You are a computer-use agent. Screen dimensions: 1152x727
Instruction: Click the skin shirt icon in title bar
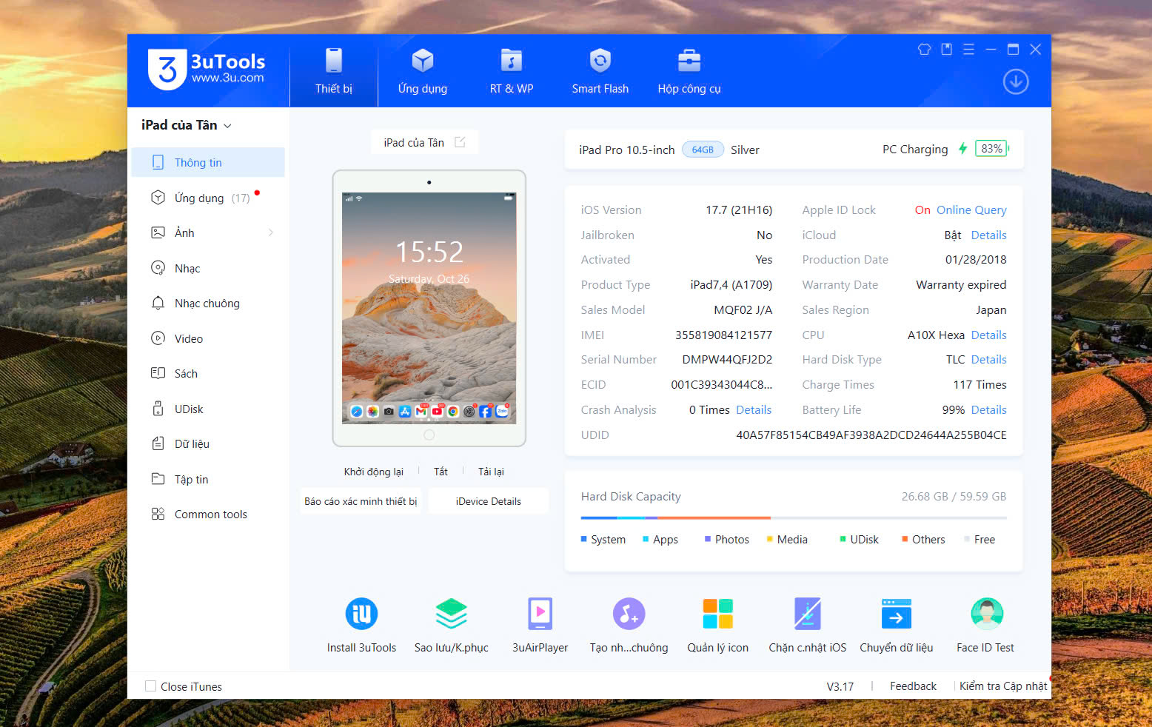tap(924, 50)
